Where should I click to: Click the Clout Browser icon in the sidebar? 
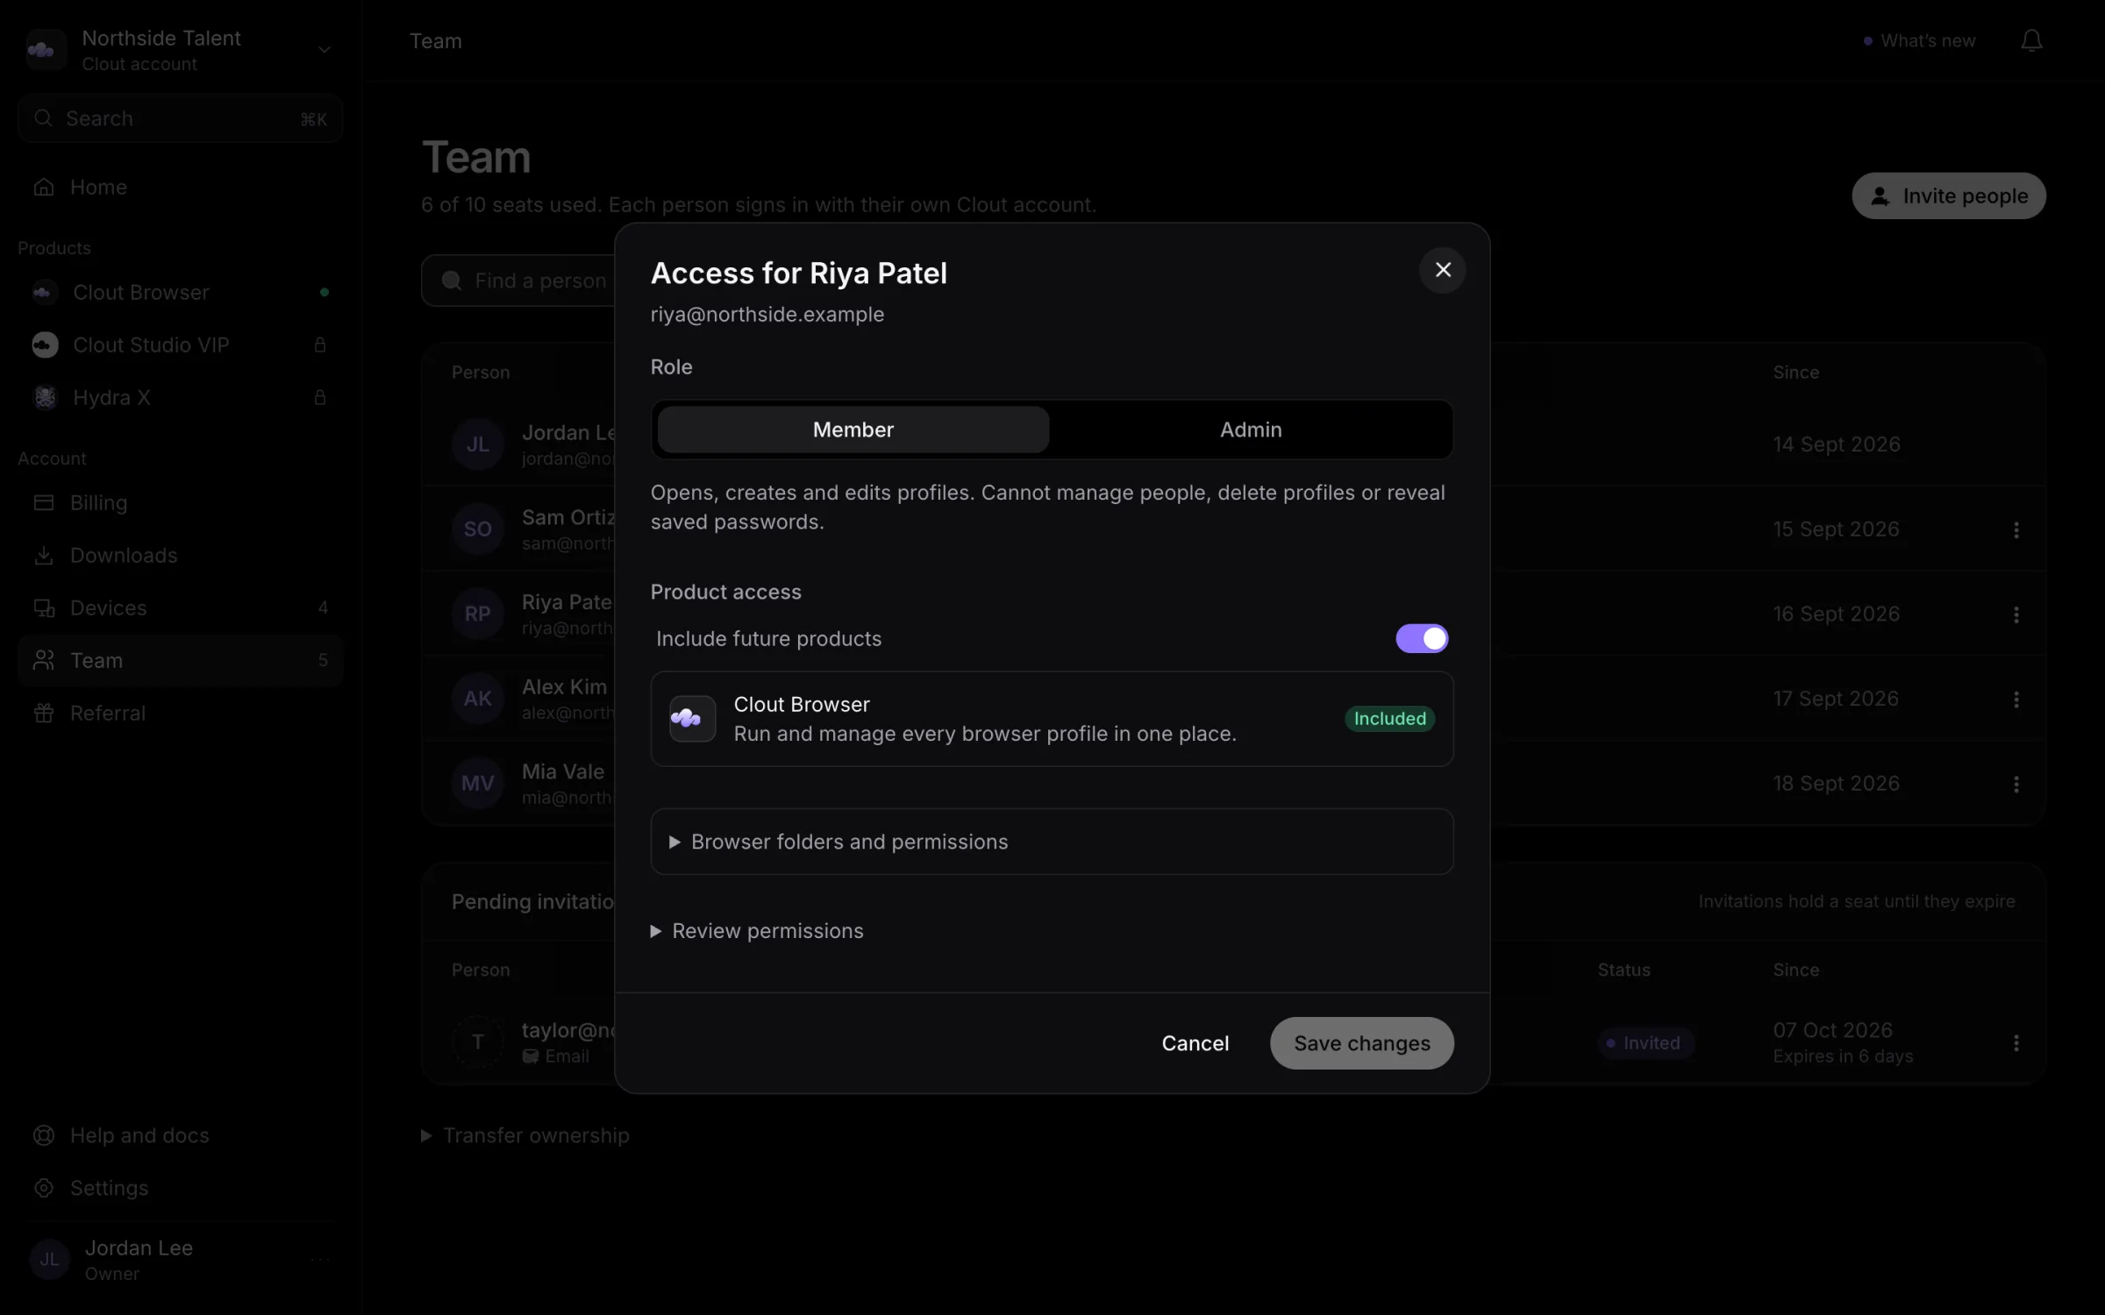click(x=44, y=292)
